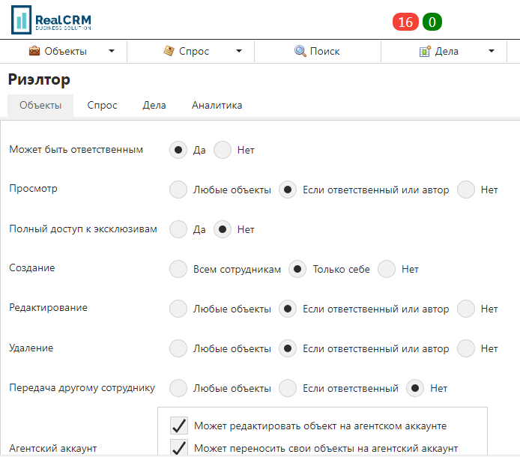This screenshot has width=520, height=457.
Task: Select Любые объекты for Просмотр
Action: 178,190
